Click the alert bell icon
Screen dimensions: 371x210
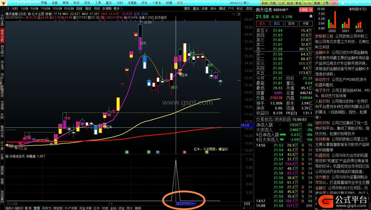tap(311, 16)
